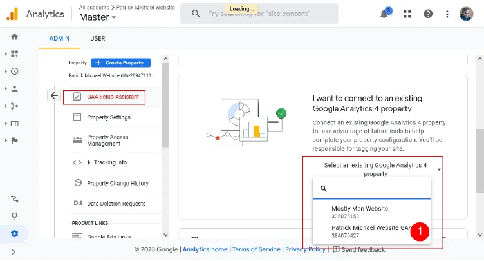Open the help question mark icon
The height and width of the screenshot is (261, 484).
(x=428, y=14)
